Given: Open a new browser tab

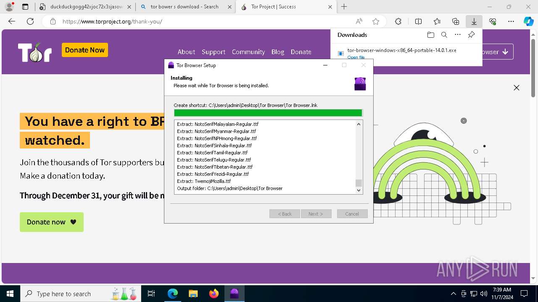Looking at the screenshot, I should (344, 7).
